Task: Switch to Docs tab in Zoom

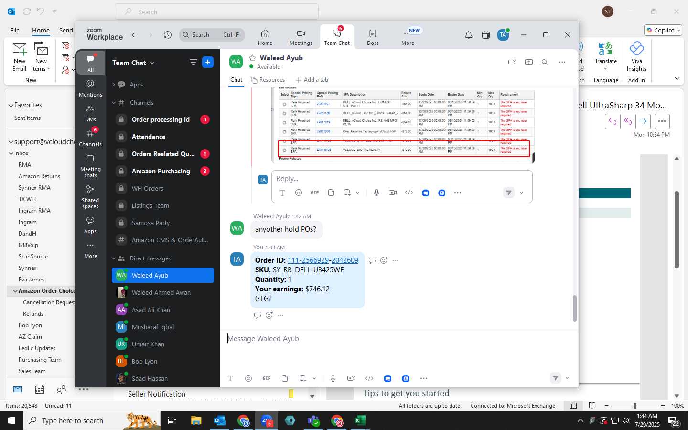Action: pos(373,37)
